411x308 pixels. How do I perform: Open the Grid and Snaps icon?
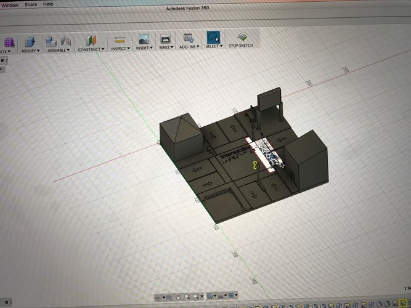[x=221, y=296]
